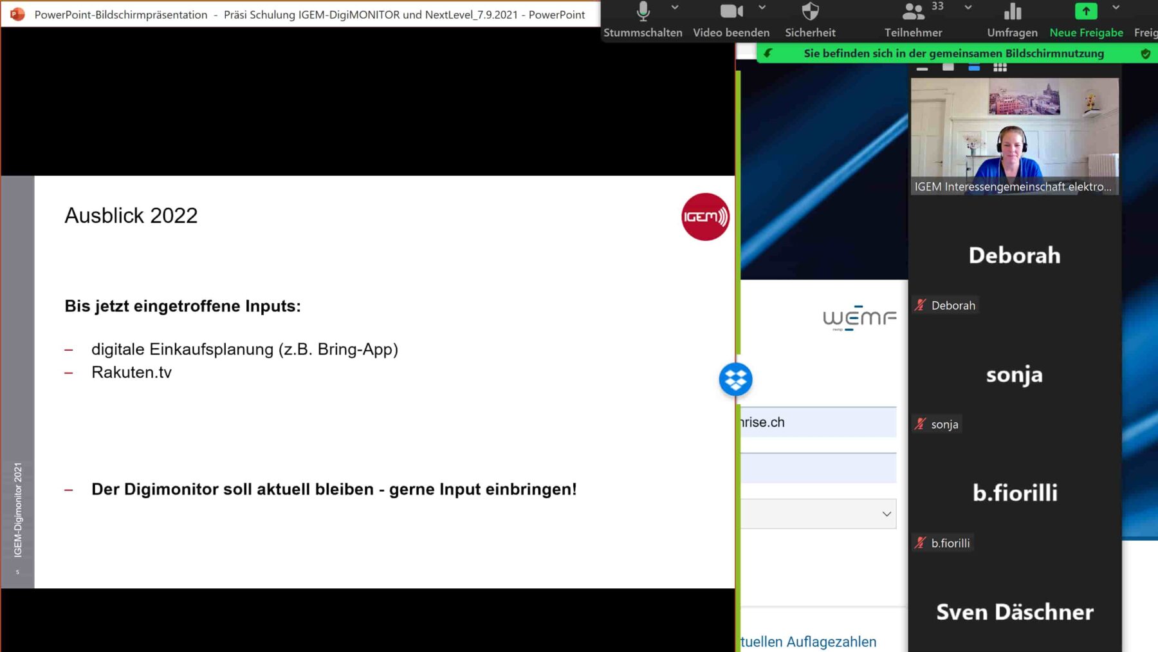Expand video options arrow beside Video beenden

[x=762, y=8]
